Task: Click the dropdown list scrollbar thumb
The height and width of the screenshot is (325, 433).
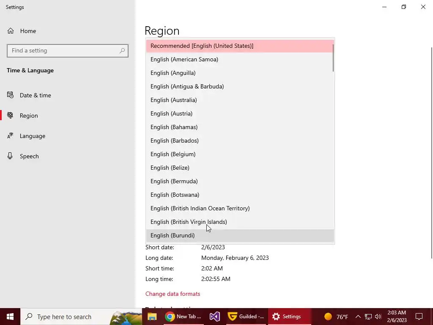Action: (333, 58)
